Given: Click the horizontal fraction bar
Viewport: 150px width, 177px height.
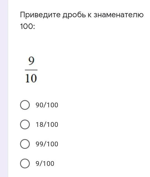Looking at the screenshot, I should coord(31,70).
